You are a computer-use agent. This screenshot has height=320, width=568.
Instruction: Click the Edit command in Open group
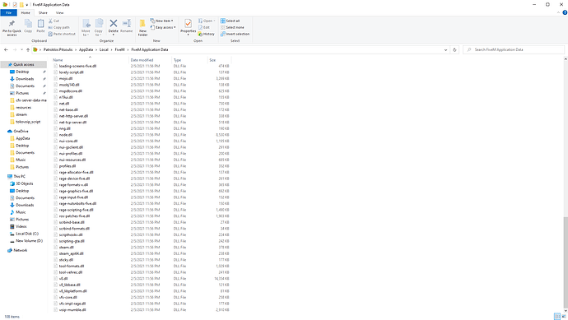(204, 27)
